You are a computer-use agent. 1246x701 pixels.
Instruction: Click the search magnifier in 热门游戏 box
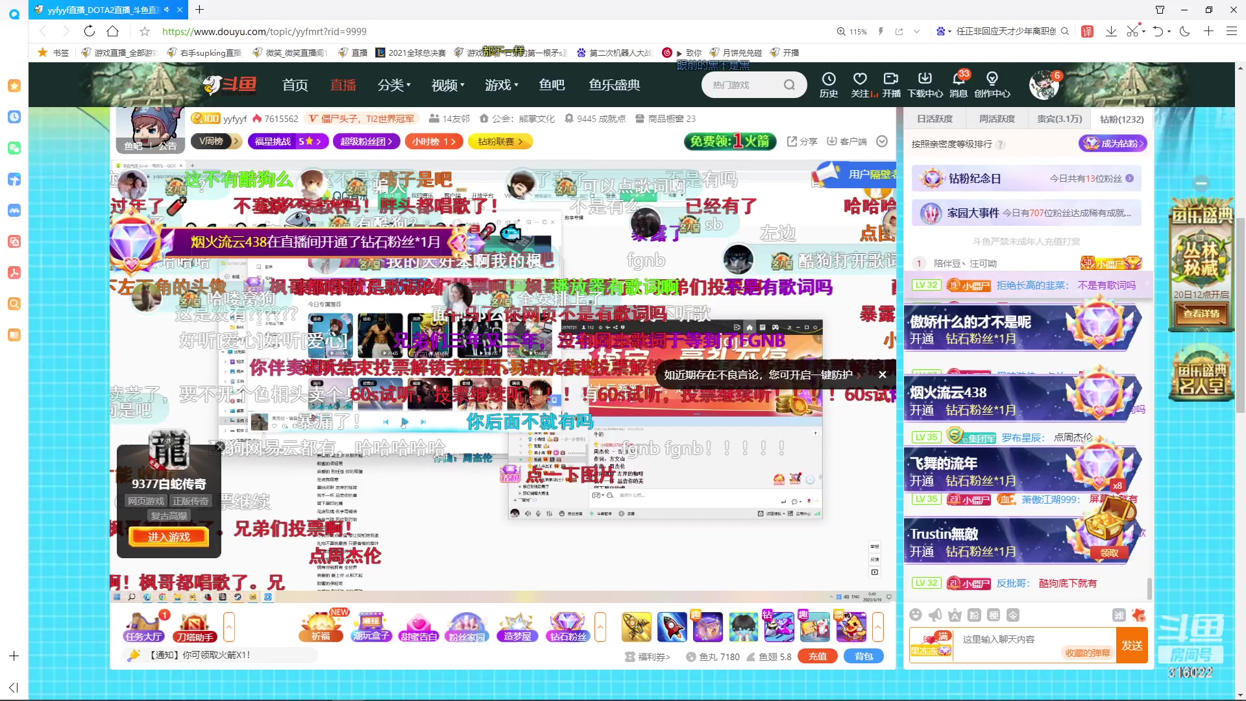coord(789,85)
